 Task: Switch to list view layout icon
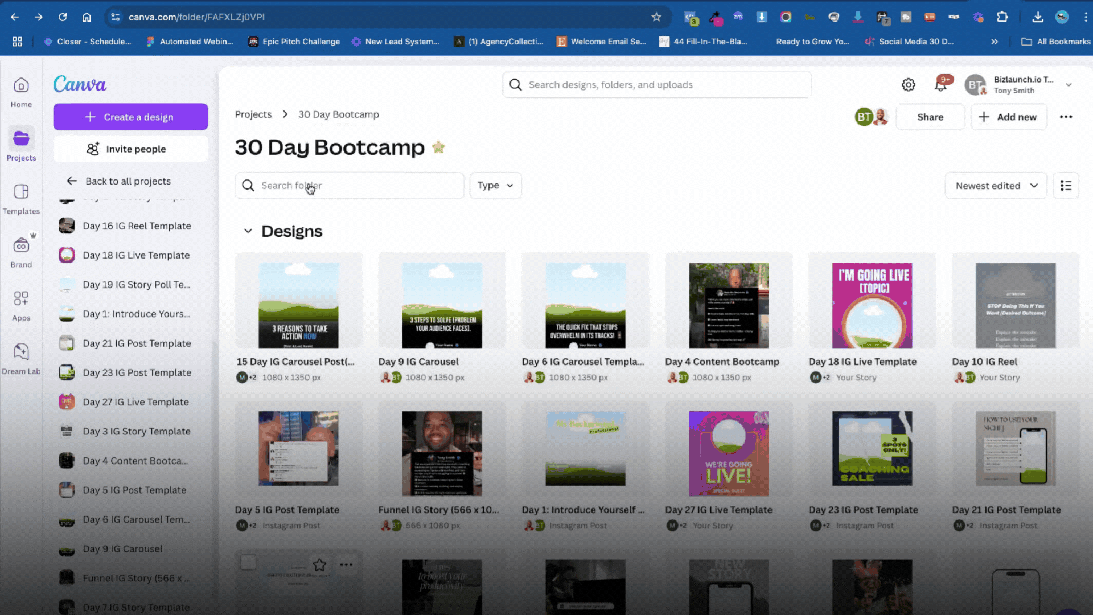(x=1066, y=186)
